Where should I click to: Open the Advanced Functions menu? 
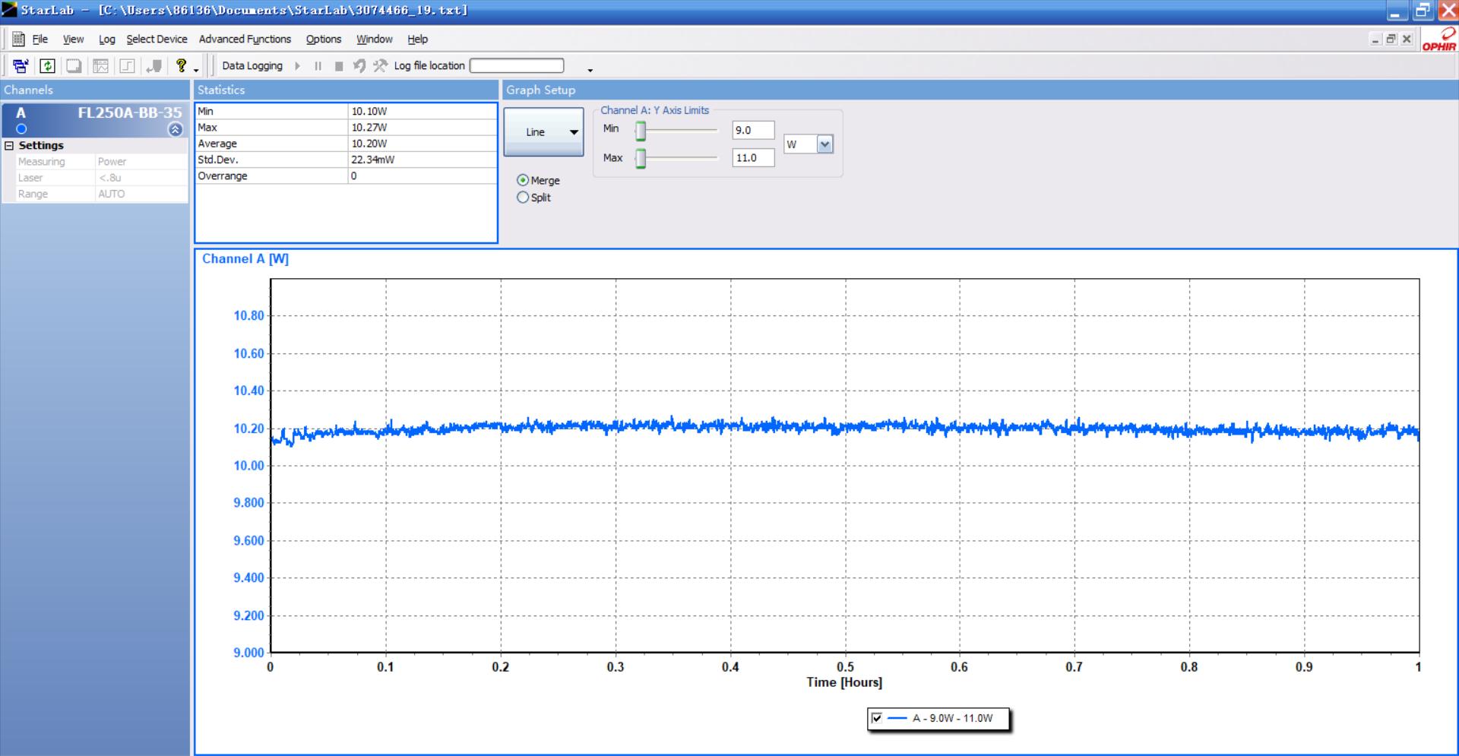[x=245, y=40]
